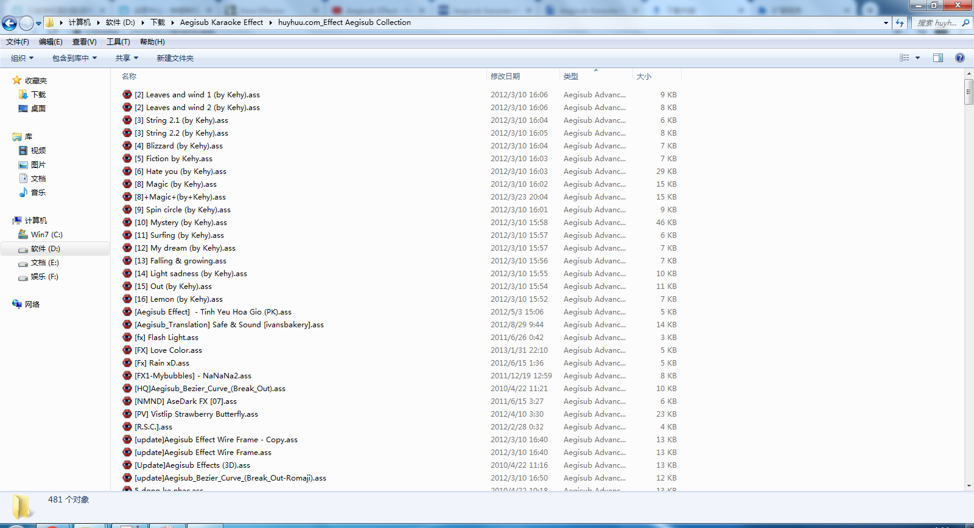
Task: Click the vertical scrollbar thumb
Action: pyautogui.click(x=969, y=92)
